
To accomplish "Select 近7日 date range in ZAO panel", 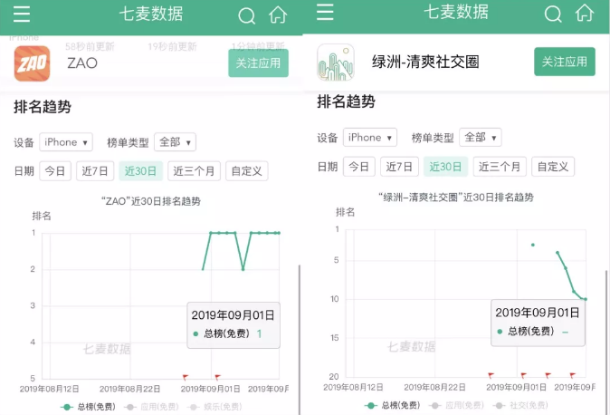I will (x=95, y=171).
